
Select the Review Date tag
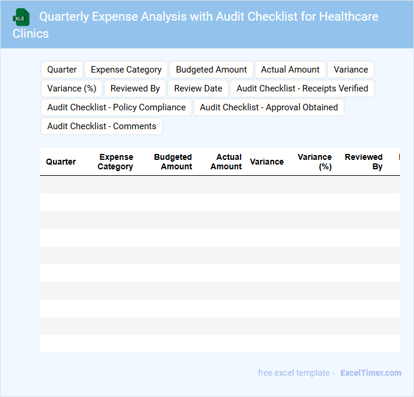click(x=198, y=88)
